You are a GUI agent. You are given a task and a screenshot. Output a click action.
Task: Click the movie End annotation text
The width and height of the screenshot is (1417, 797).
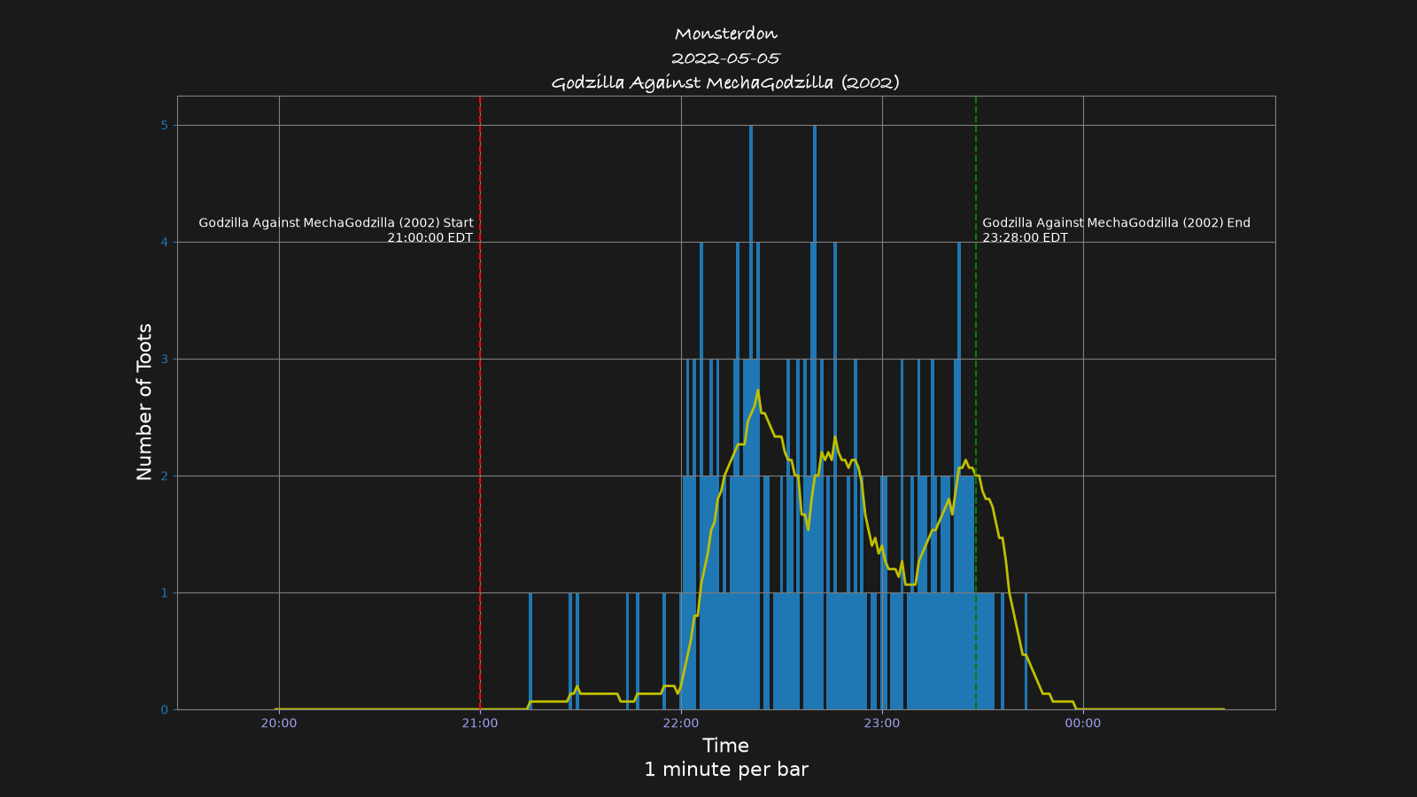click(x=1116, y=223)
